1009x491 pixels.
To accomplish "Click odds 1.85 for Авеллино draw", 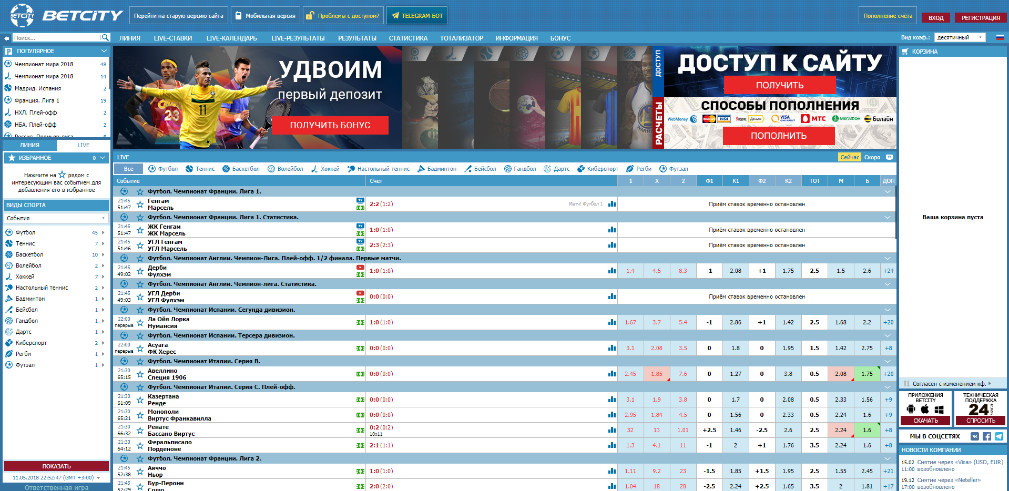I will pyautogui.click(x=657, y=374).
